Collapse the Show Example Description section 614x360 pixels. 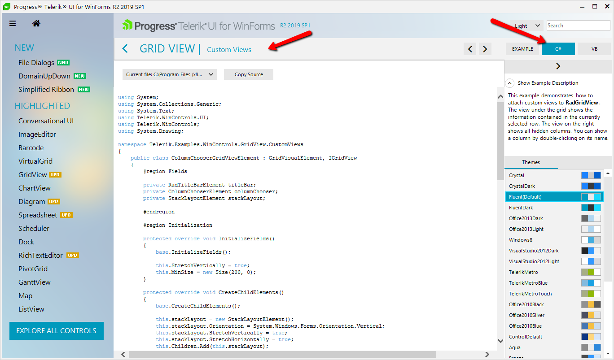[x=509, y=83]
